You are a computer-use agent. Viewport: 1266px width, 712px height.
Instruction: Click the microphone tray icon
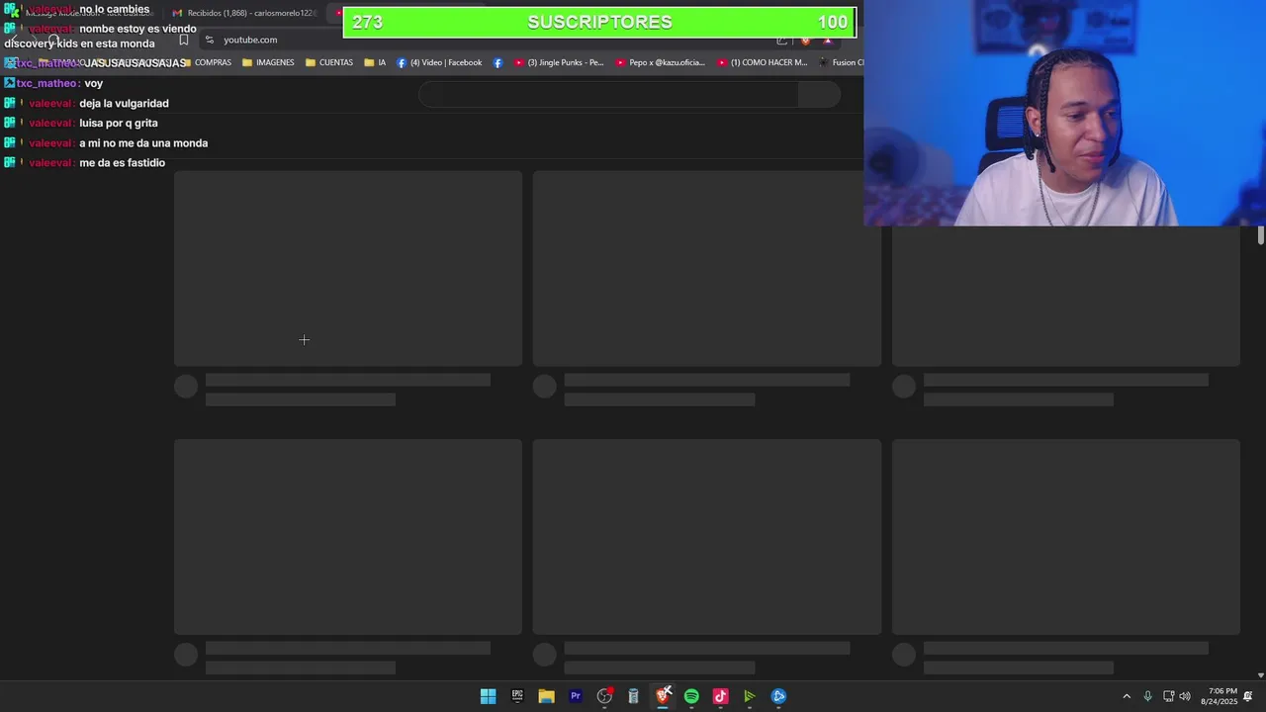(x=1147, y=696)
